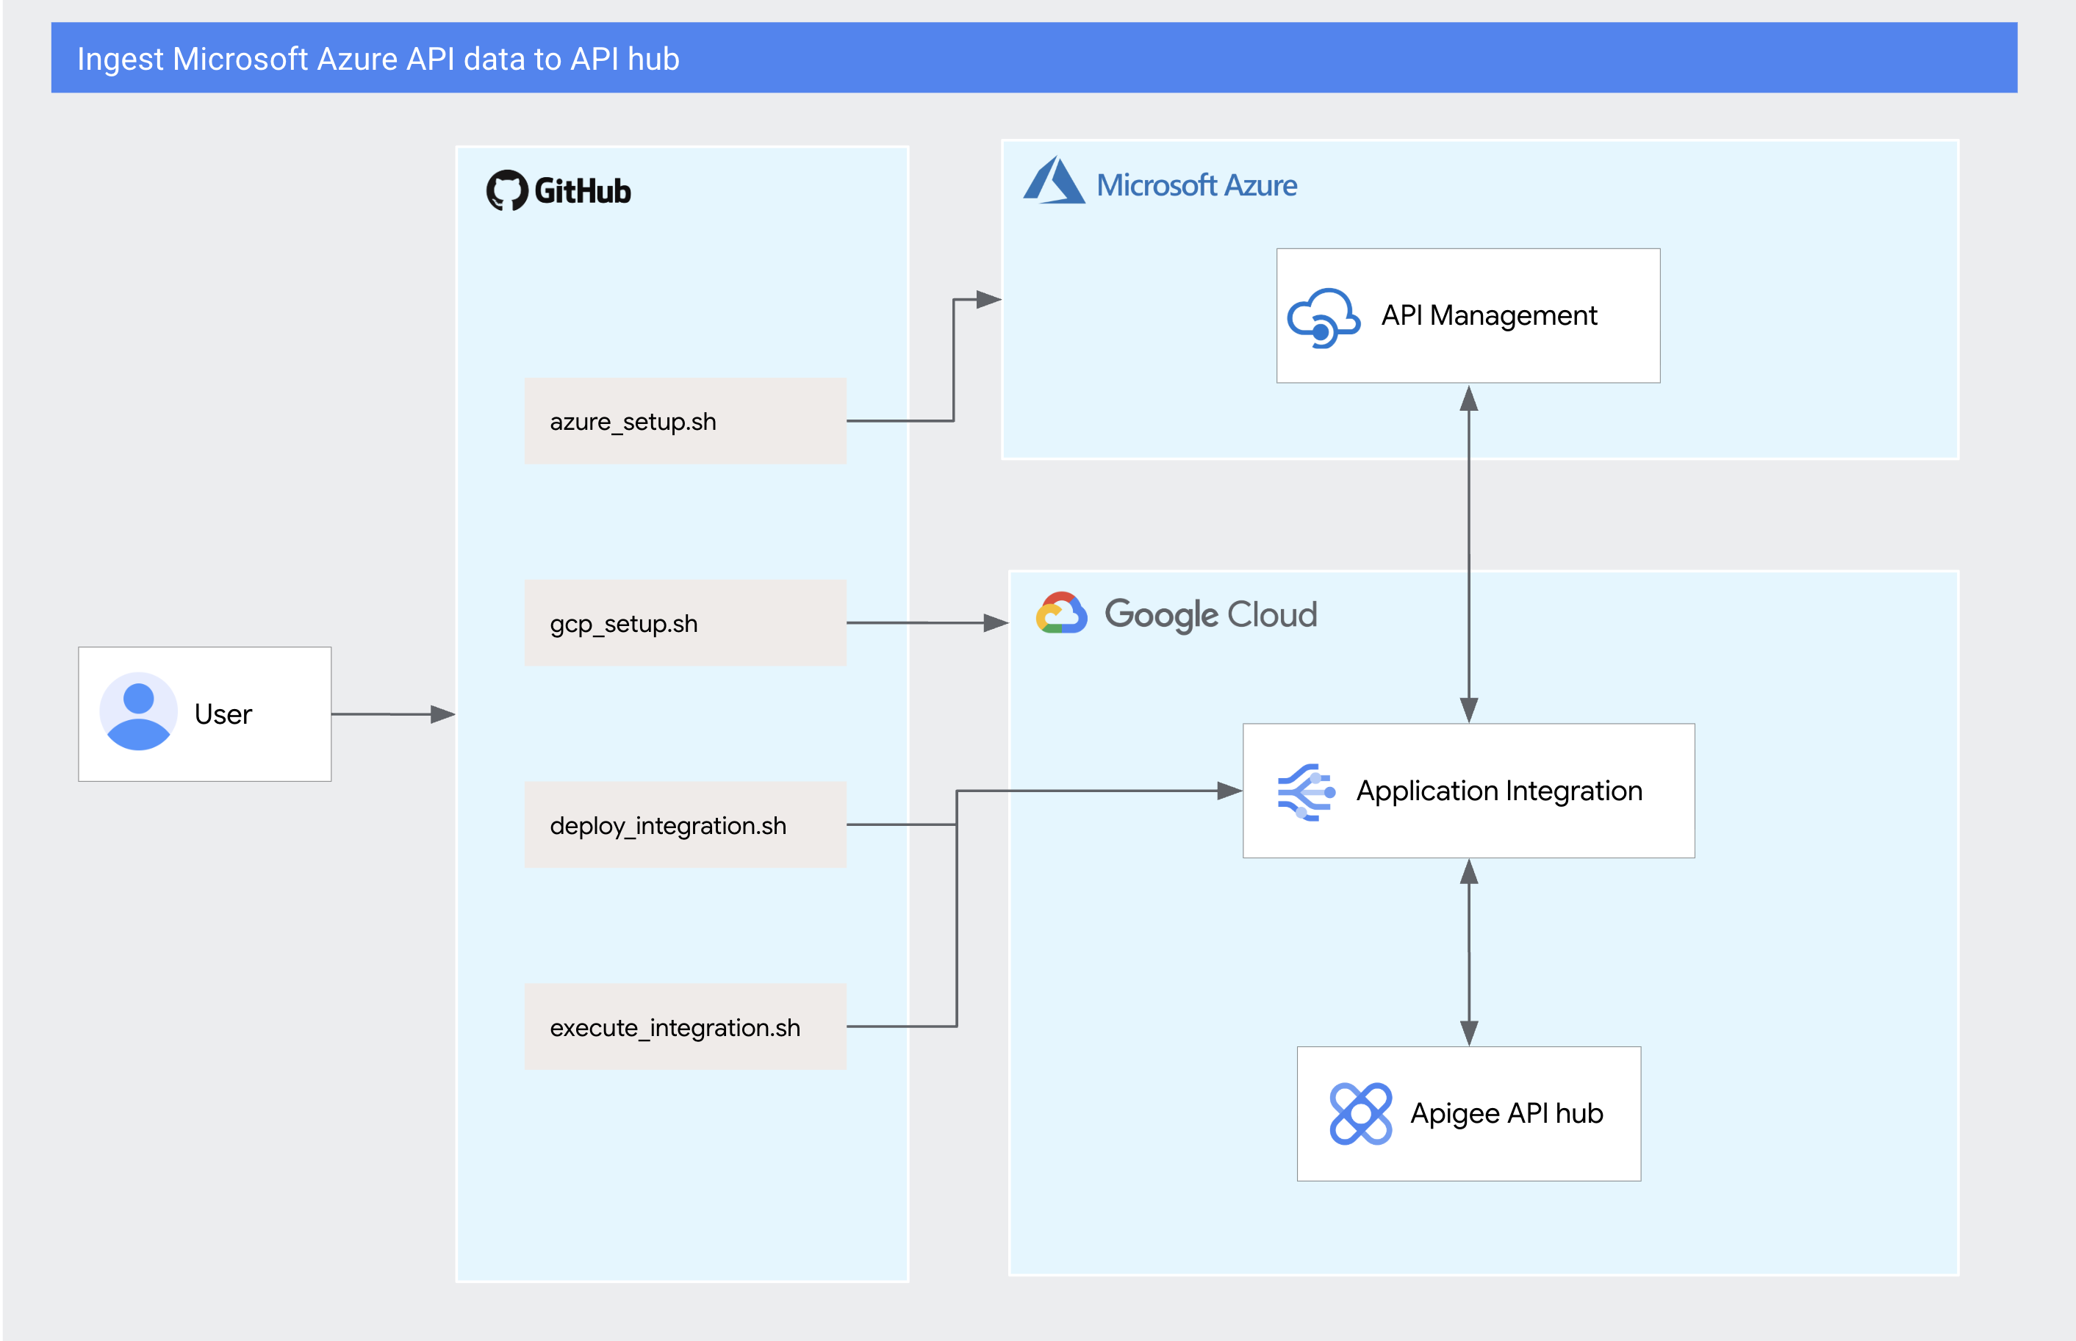Select the deploy_integration.sh script
This screenshot has width=2076, height=1341.
point(684,824)
